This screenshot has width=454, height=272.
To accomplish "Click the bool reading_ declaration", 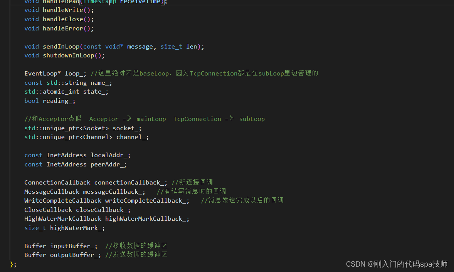I will click(50, 101).
